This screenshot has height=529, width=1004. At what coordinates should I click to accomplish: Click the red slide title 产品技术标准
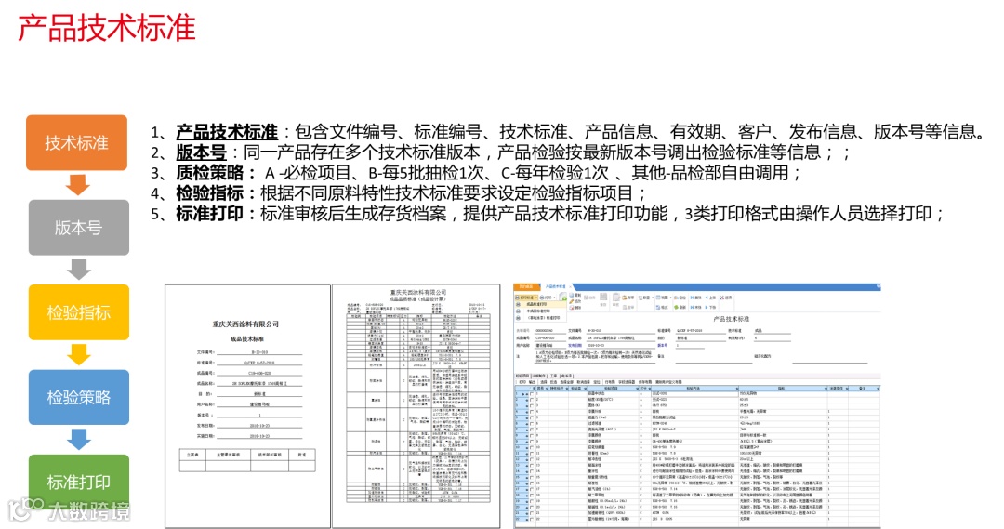(106, 28)
